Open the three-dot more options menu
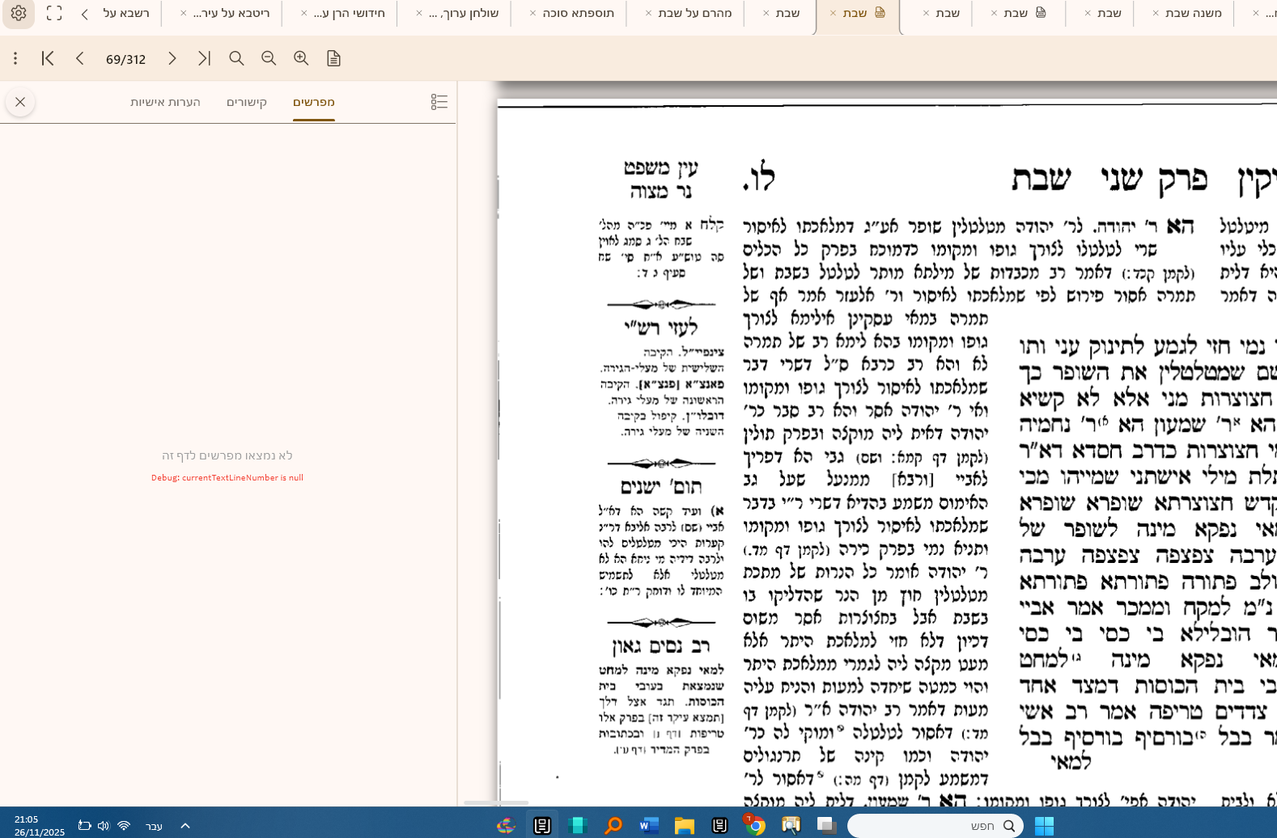This screenshot has height=838, width=1277. (15, 58)
